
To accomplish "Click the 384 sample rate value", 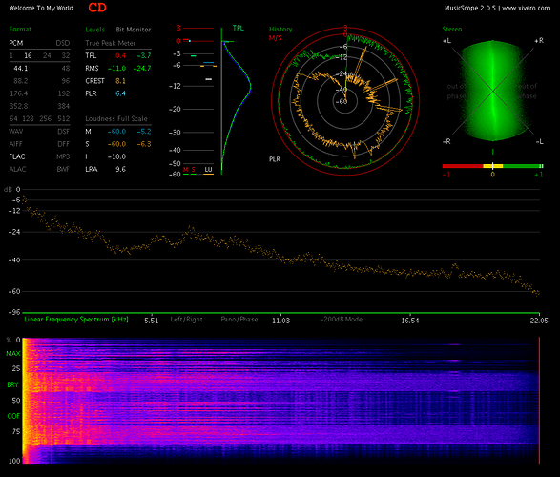I will tap(64, 106).
